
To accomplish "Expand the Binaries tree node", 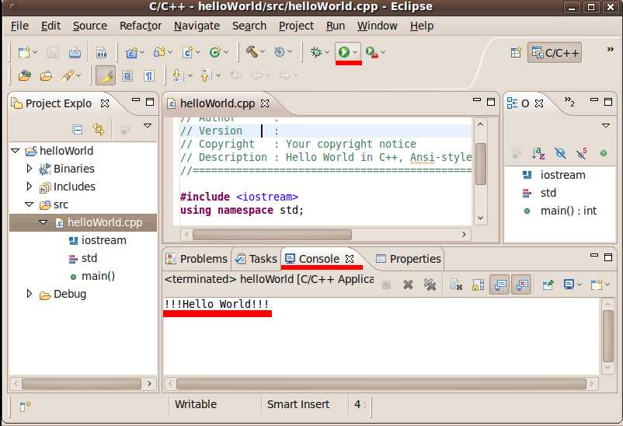I will pos(29,168).
